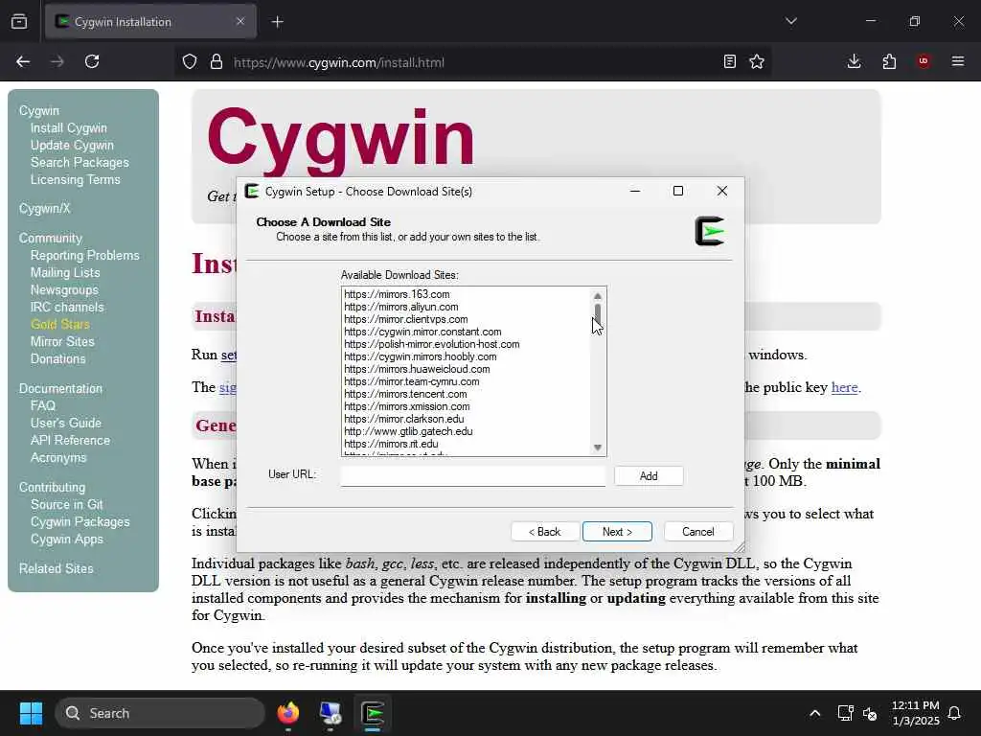Image resolution: width=981 pixels, height=736 pixels.
Task: Select https://mirrors.xmission.com mirror
Action: tap(406, 406)
